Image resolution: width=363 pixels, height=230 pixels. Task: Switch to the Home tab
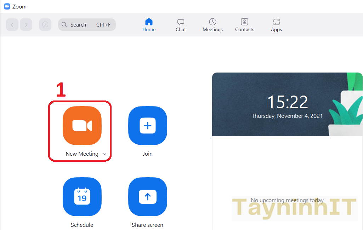(x=149, y=25)
